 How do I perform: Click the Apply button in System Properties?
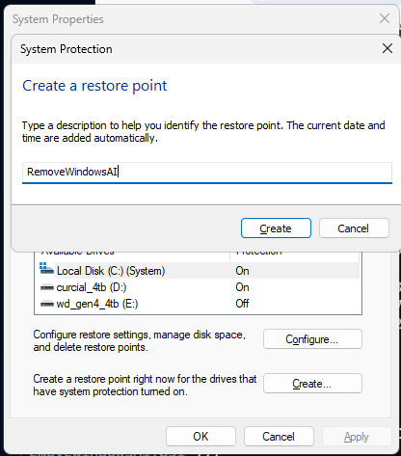(357, 437)
